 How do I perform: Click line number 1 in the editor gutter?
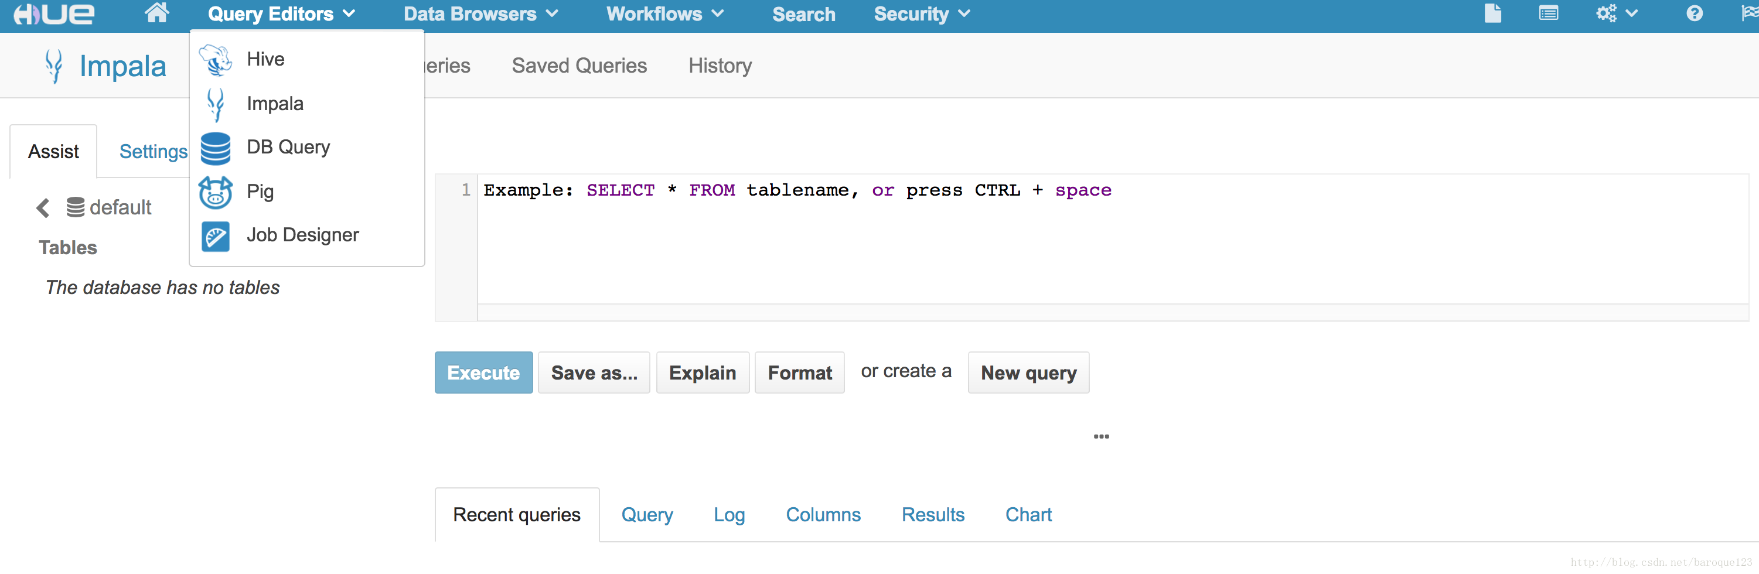(466, 190)
